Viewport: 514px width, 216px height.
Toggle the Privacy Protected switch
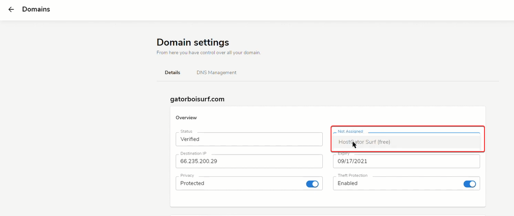point(312,184)
